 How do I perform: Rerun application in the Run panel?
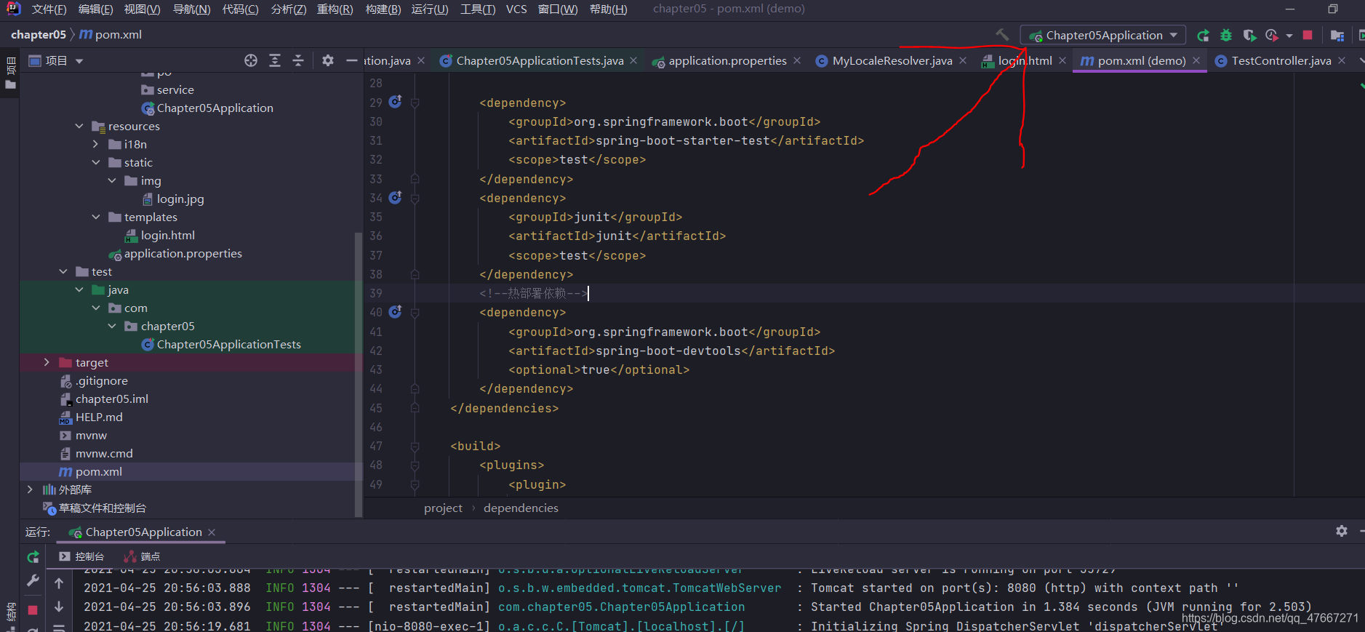tap(33, 557)
